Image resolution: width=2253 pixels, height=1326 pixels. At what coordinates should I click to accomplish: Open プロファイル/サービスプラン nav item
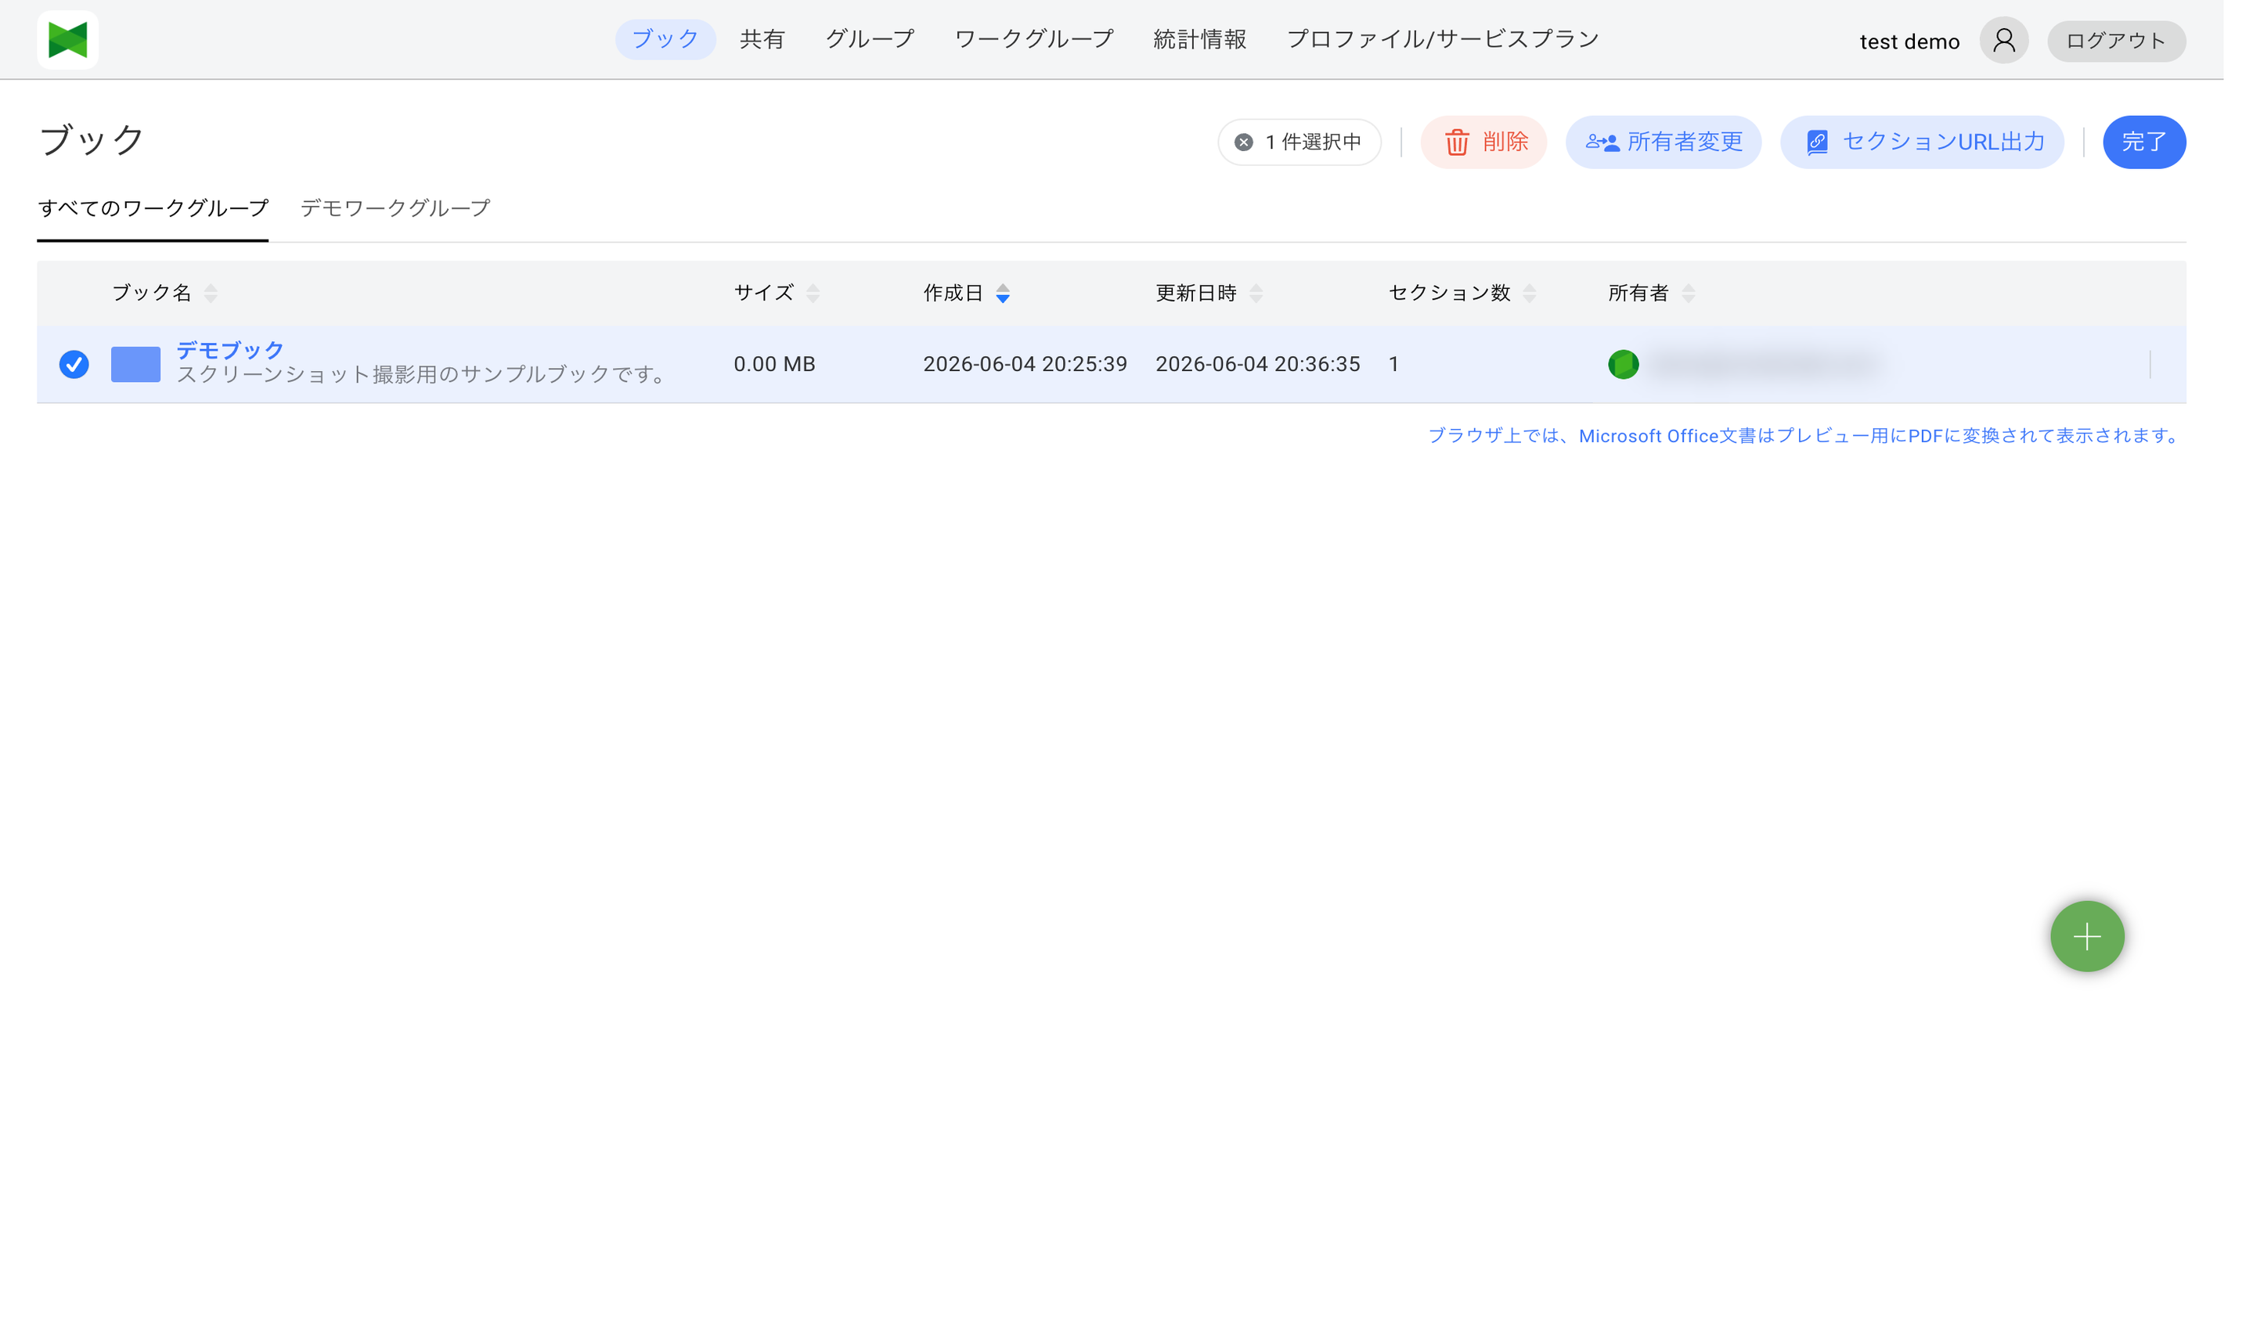tap(1442, 40)
